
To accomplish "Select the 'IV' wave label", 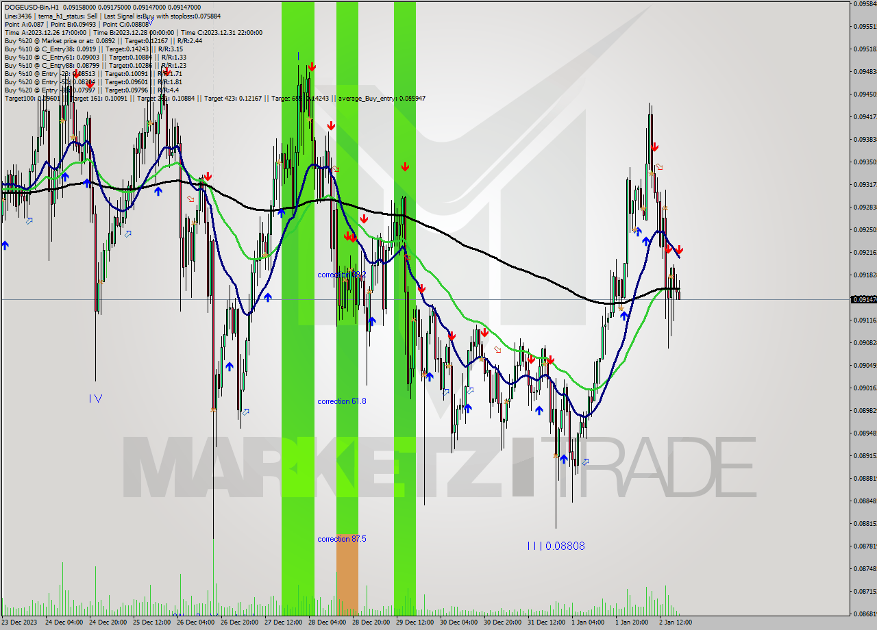I will (95, 398).
